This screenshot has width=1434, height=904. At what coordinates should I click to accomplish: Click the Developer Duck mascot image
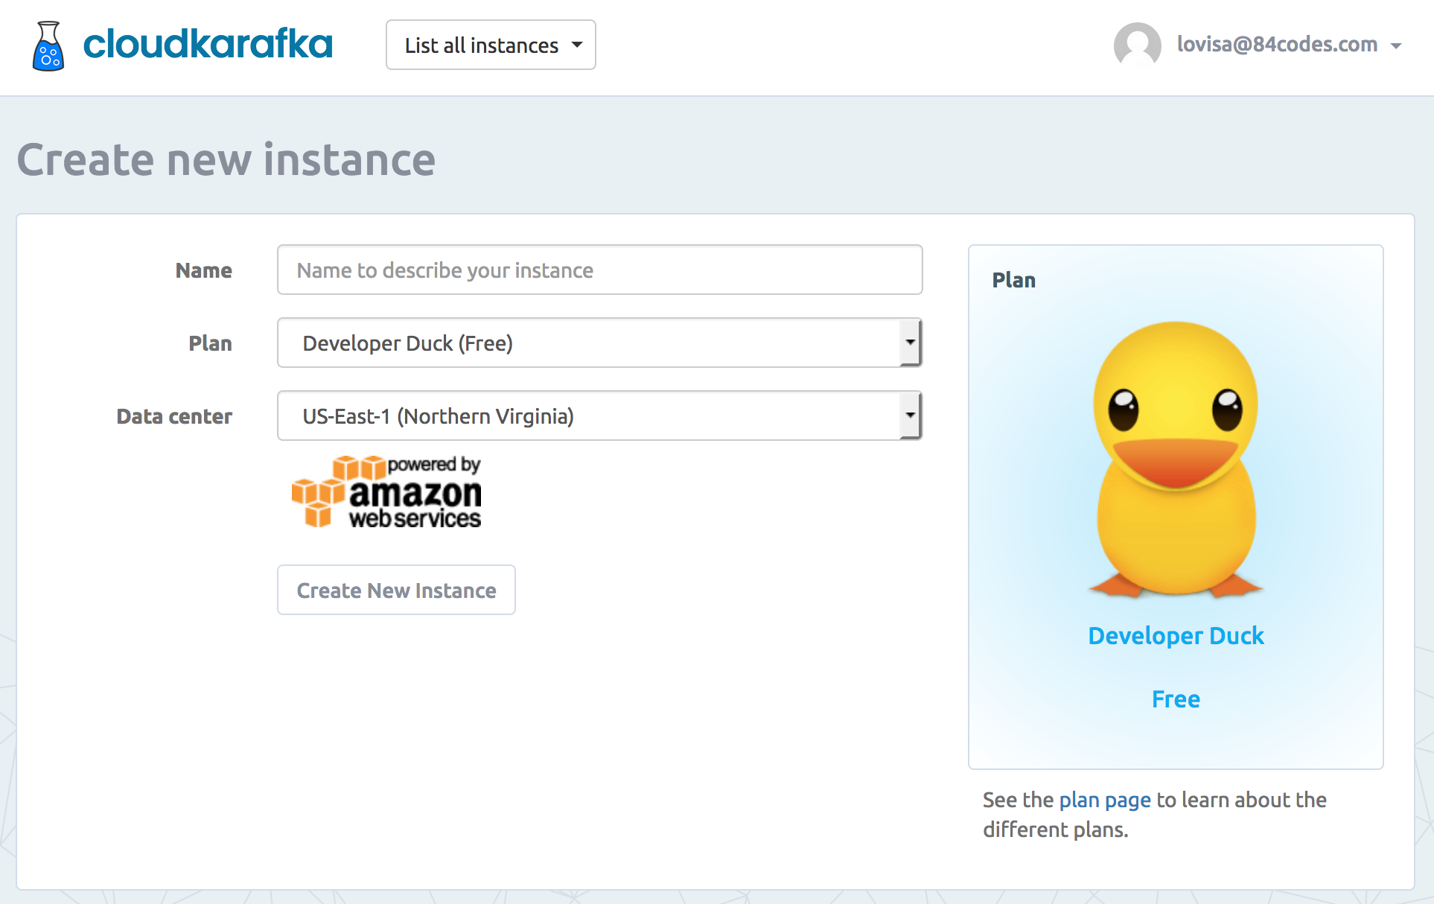click(x=1176, y=459)
